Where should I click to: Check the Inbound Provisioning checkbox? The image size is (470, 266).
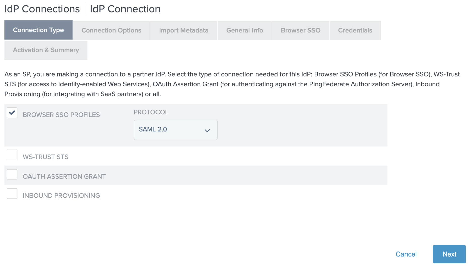[12, 194]
